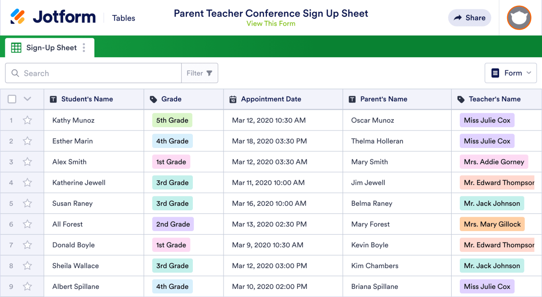Favorite the Donald Boyle row
Viewport: 542px width, 297px height.
click(x=27, y=245)
